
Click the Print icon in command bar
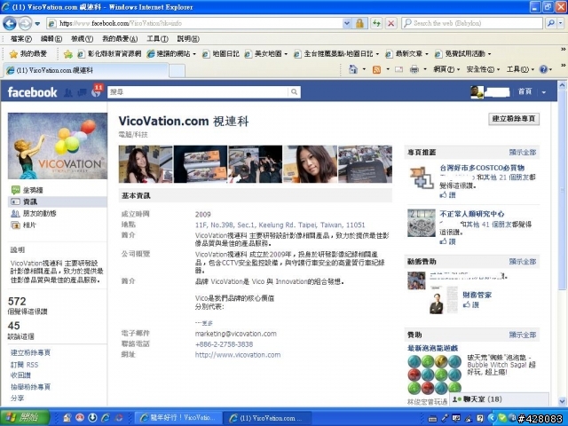point(414,69)
